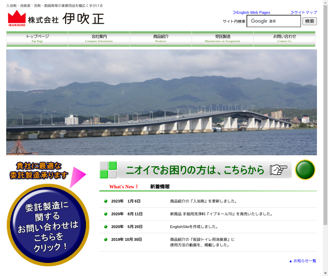
Task: Open お問い合わせ Contact Us page
Action: click(284, 39)
